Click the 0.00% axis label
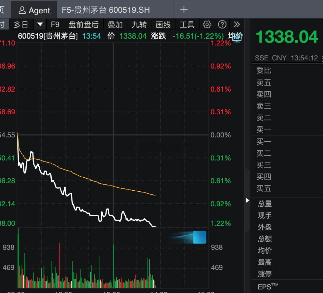Viewport: 323px width, 293px height. tap(221, 135)
